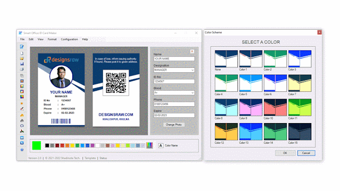
Task: Click the open folder icon
Action: pyautogui.click(x=22, y=58)
